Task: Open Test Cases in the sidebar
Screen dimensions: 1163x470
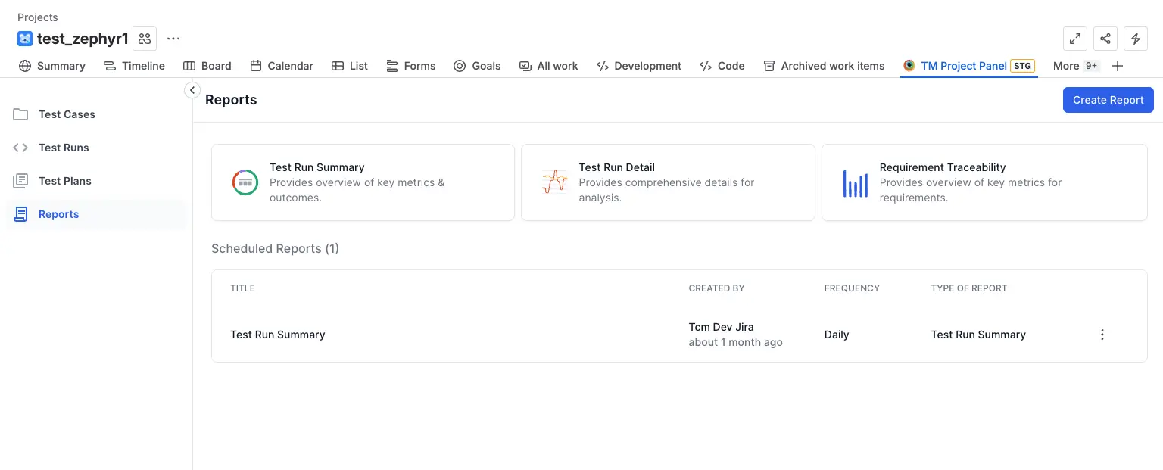Action: point(67,114)
